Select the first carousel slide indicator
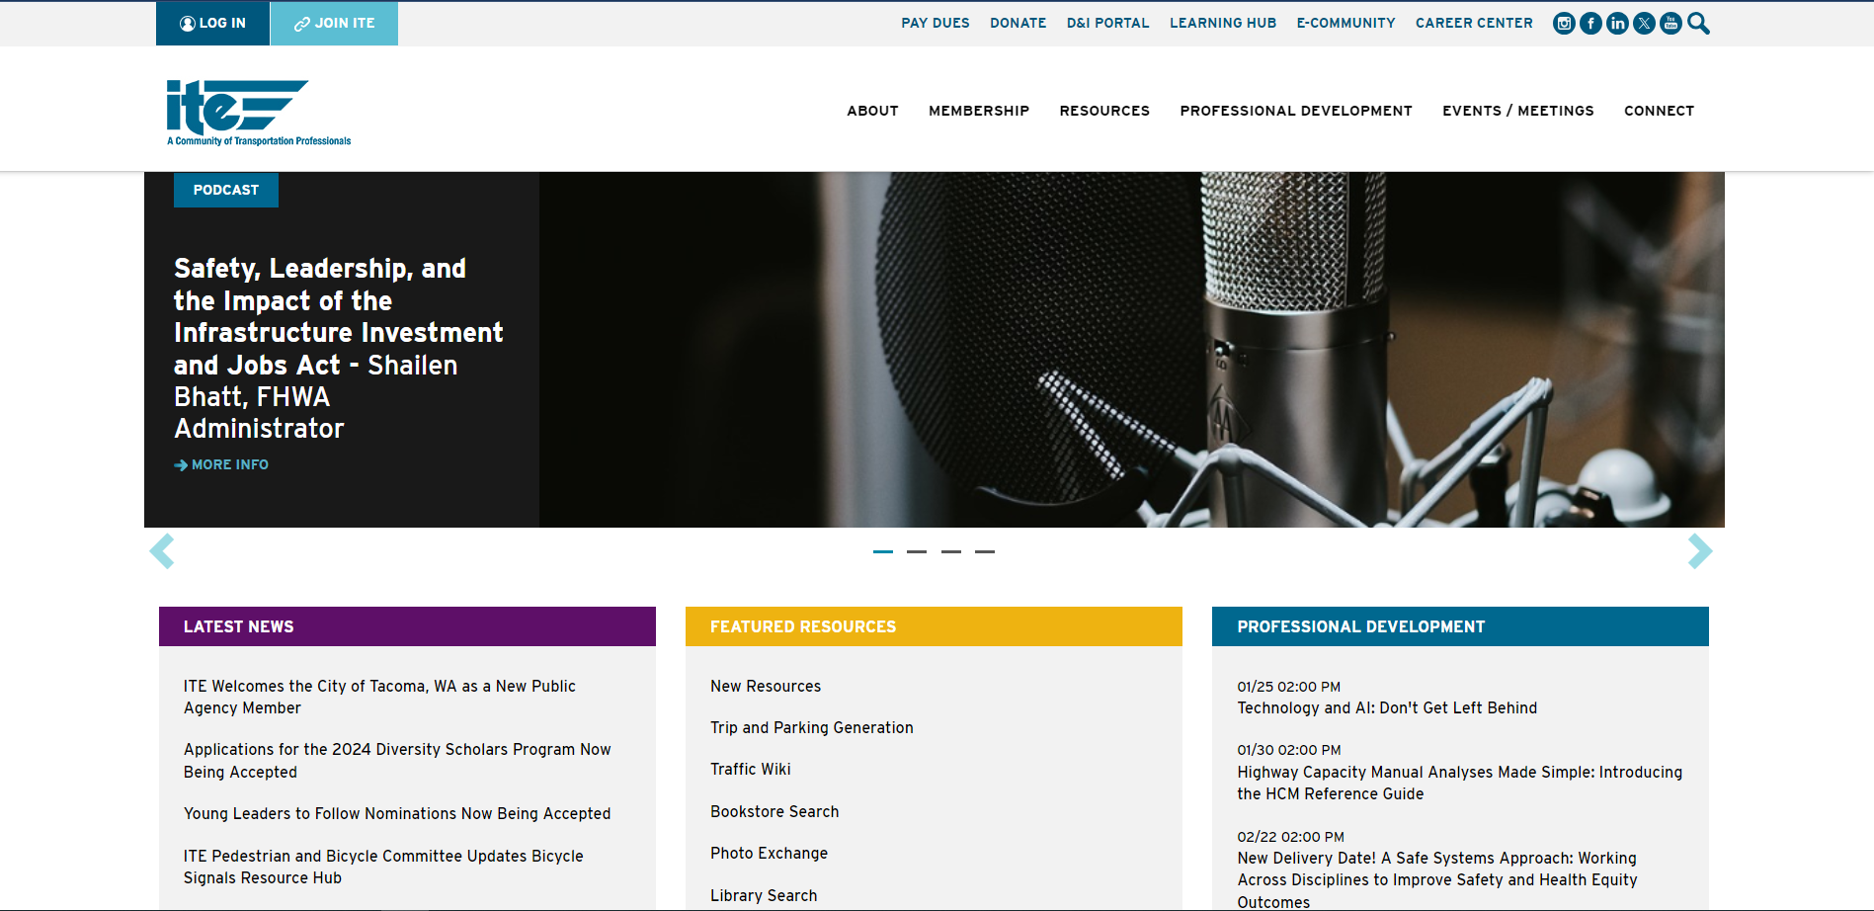Screen dimensions: 1874x911 click(883, 551)
